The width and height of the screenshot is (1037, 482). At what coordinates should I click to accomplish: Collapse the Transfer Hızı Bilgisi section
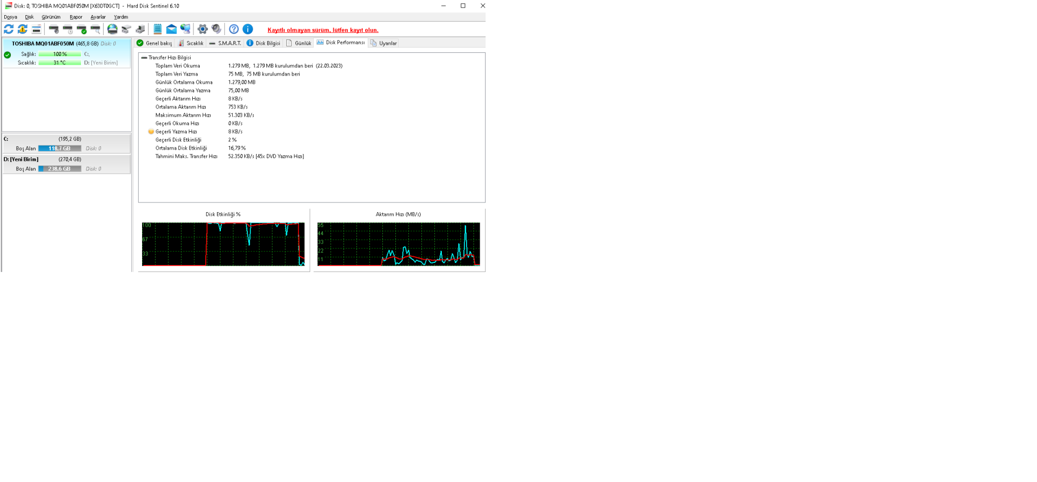[144, 58]
